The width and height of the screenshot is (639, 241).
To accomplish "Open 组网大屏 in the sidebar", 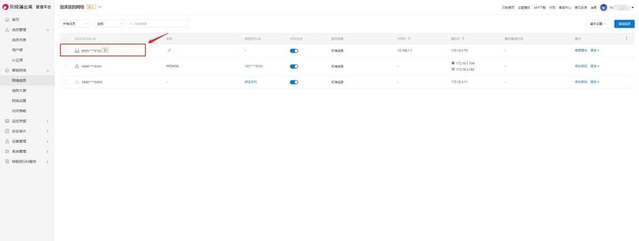I will point(19,90).
